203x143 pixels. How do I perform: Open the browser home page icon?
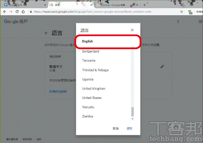point(23,12)
